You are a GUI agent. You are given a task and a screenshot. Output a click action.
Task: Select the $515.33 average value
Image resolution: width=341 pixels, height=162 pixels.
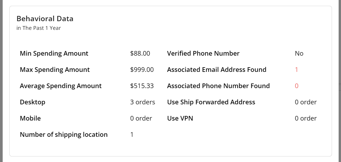click(x=142, y=86)
